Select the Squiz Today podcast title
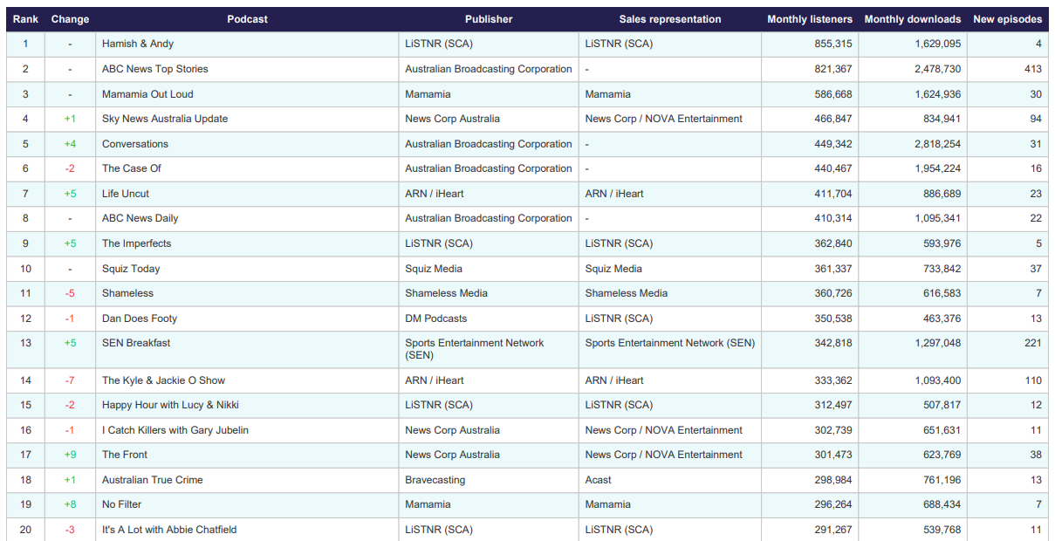The width and height of the screenshot is (1055, 541). 131,269
